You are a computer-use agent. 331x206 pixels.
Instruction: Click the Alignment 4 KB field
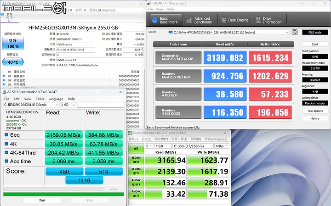[x=315, y=91]
